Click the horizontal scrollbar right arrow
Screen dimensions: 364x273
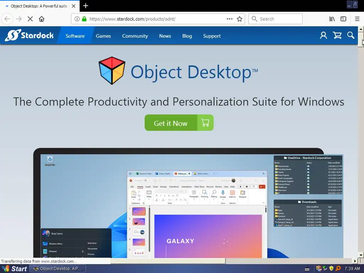click(355, 261)
